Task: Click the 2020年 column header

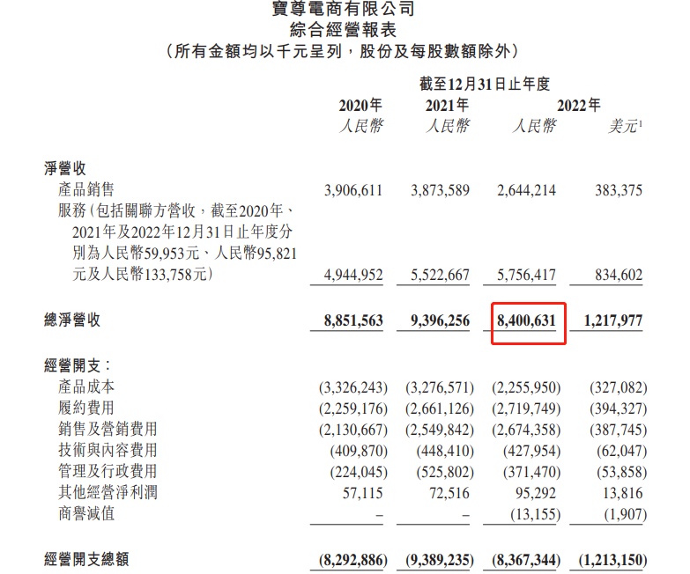Action: tap(360, 106)
